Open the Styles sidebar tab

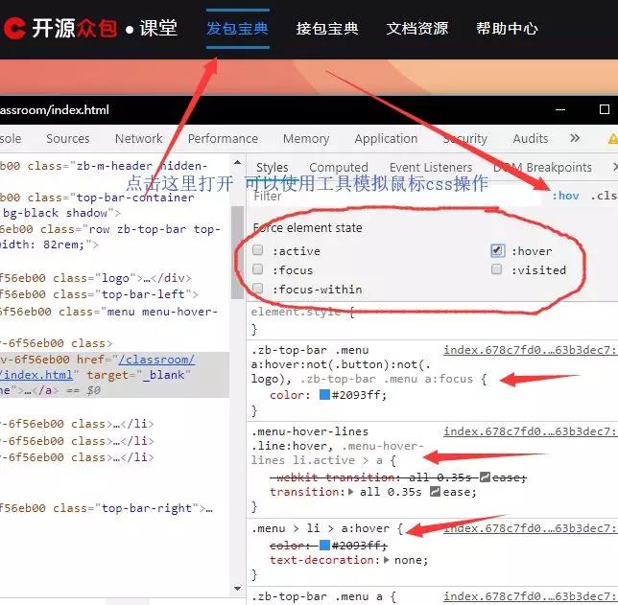coord(272,168)
